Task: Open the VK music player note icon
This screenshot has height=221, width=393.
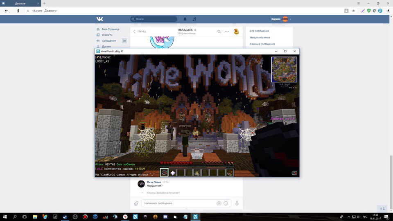Action: pyautogui.click(x=194, y=19)
